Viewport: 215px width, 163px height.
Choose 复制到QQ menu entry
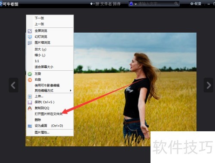click(50, 108)
